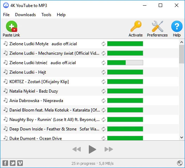
Task: Open Twitter icon in status bar
Action: tap(13, 163)
